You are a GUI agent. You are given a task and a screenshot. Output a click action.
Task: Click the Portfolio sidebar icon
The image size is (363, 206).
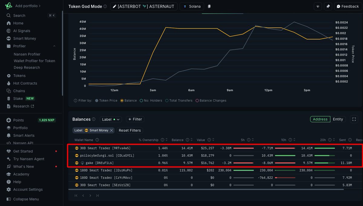tap(8, 128)
